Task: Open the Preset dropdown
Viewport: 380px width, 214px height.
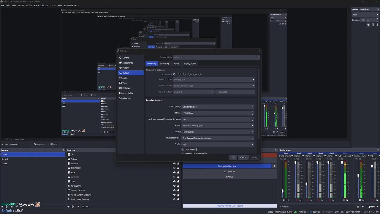Action: (218, 125)
